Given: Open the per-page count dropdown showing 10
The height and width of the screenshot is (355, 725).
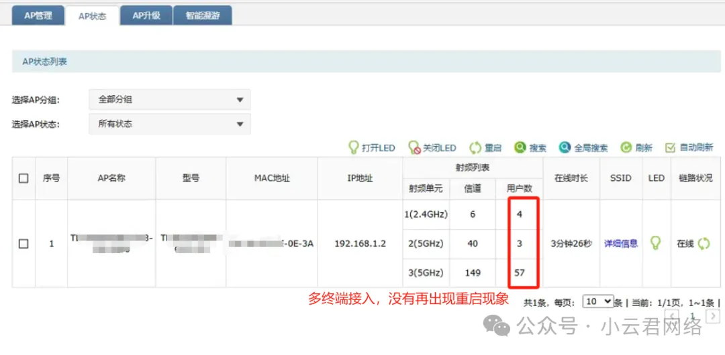Looking at the screenshot, I should pyautogui.click(x=597, y=301).
